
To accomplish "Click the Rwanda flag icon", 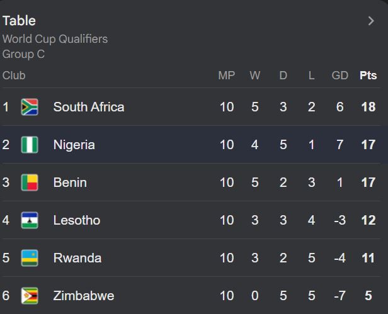I will [30, 258].
